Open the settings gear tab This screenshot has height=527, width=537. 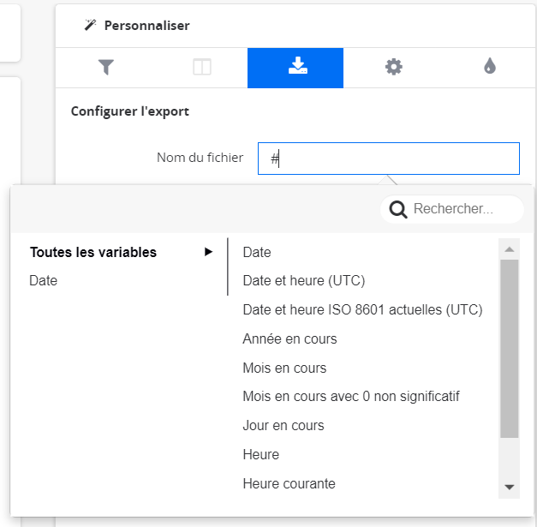(x=393, y=67)
